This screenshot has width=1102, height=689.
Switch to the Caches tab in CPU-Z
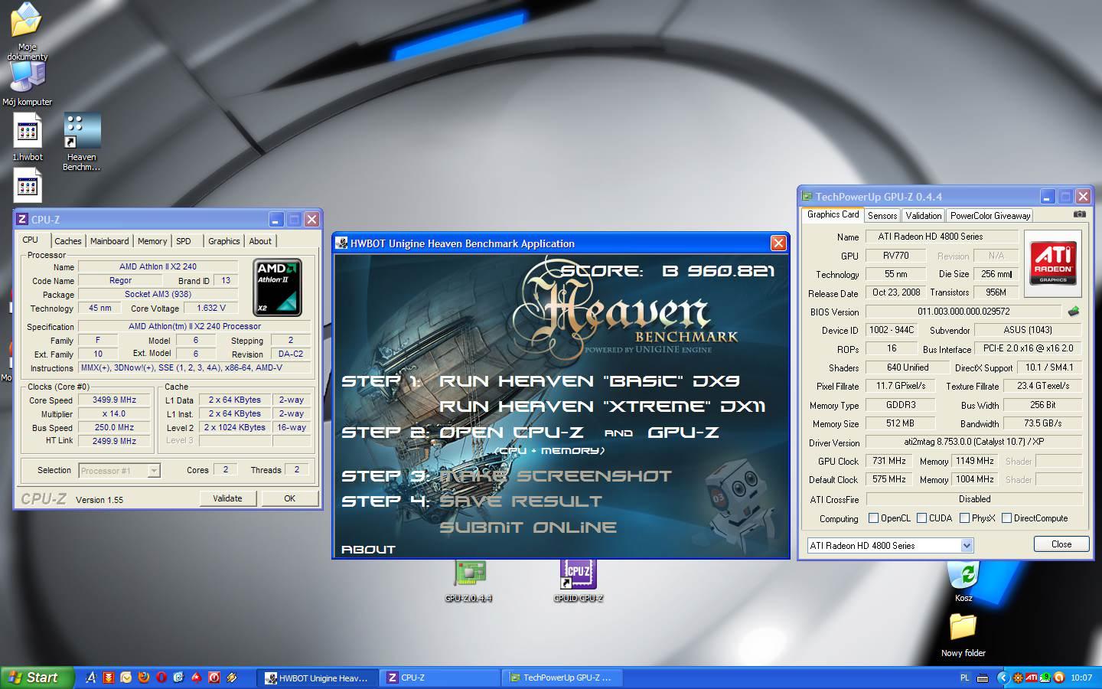[x=68, y=241]
